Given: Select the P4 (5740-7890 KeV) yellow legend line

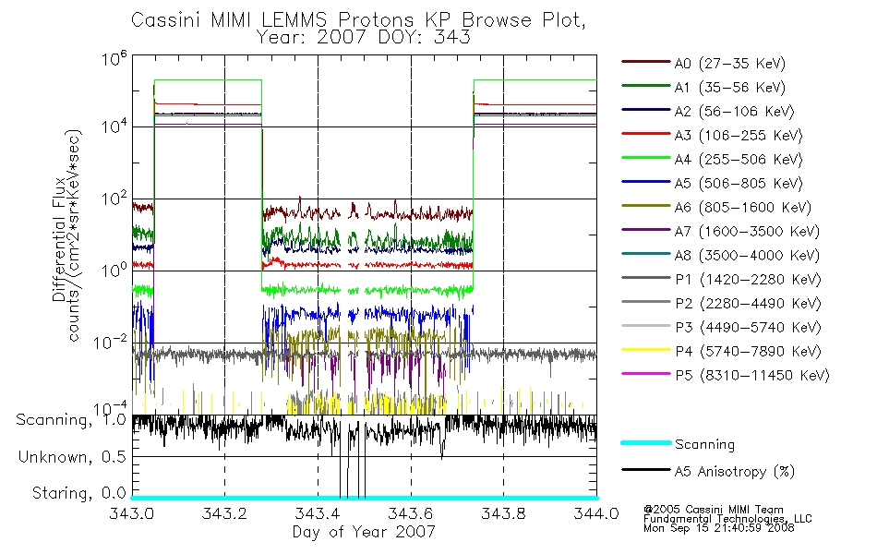Looking at the screenshot, I should point(646,350).
